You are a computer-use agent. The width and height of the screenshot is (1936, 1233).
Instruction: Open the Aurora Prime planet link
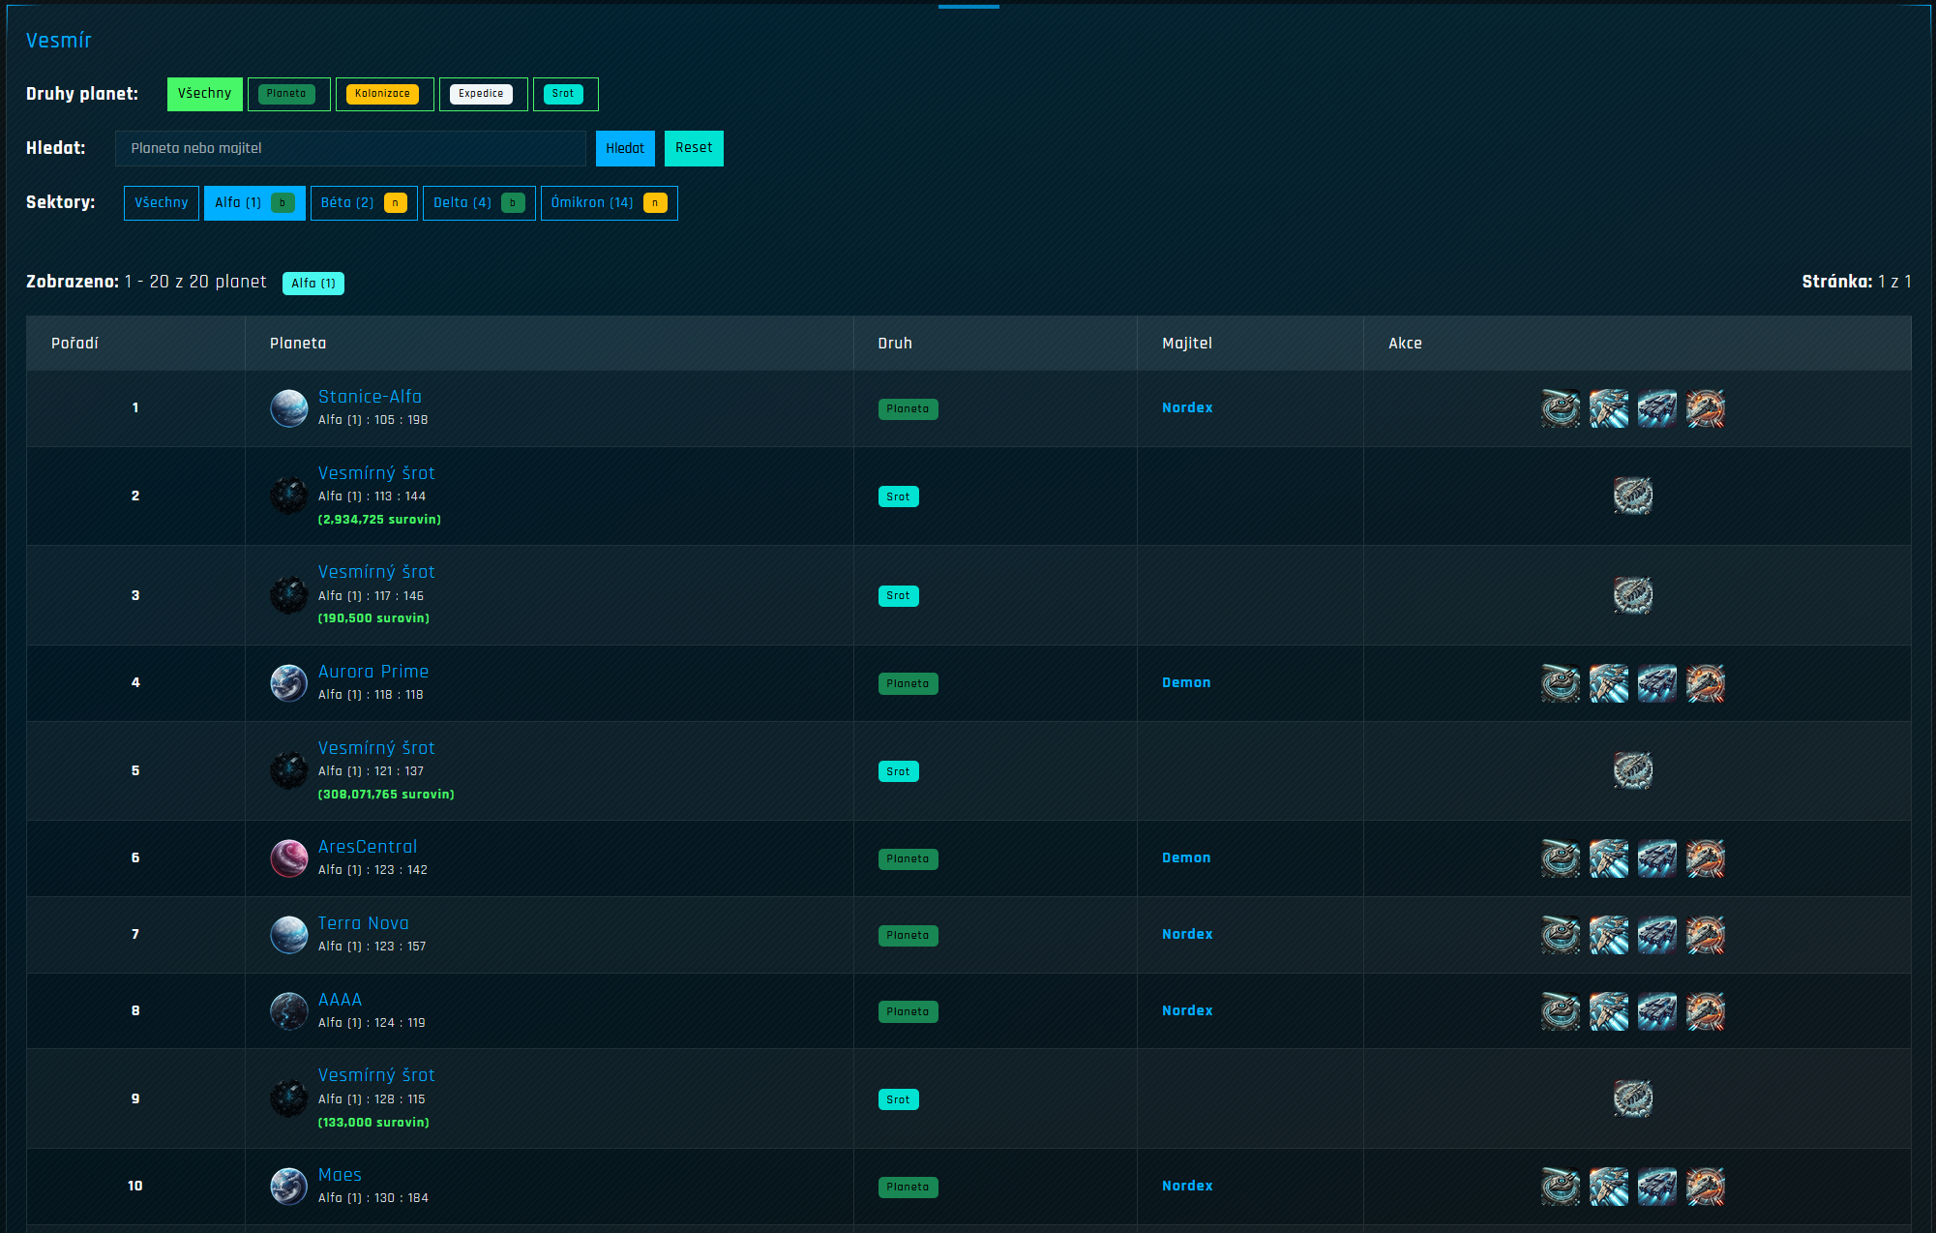click(x=372, y=672)
